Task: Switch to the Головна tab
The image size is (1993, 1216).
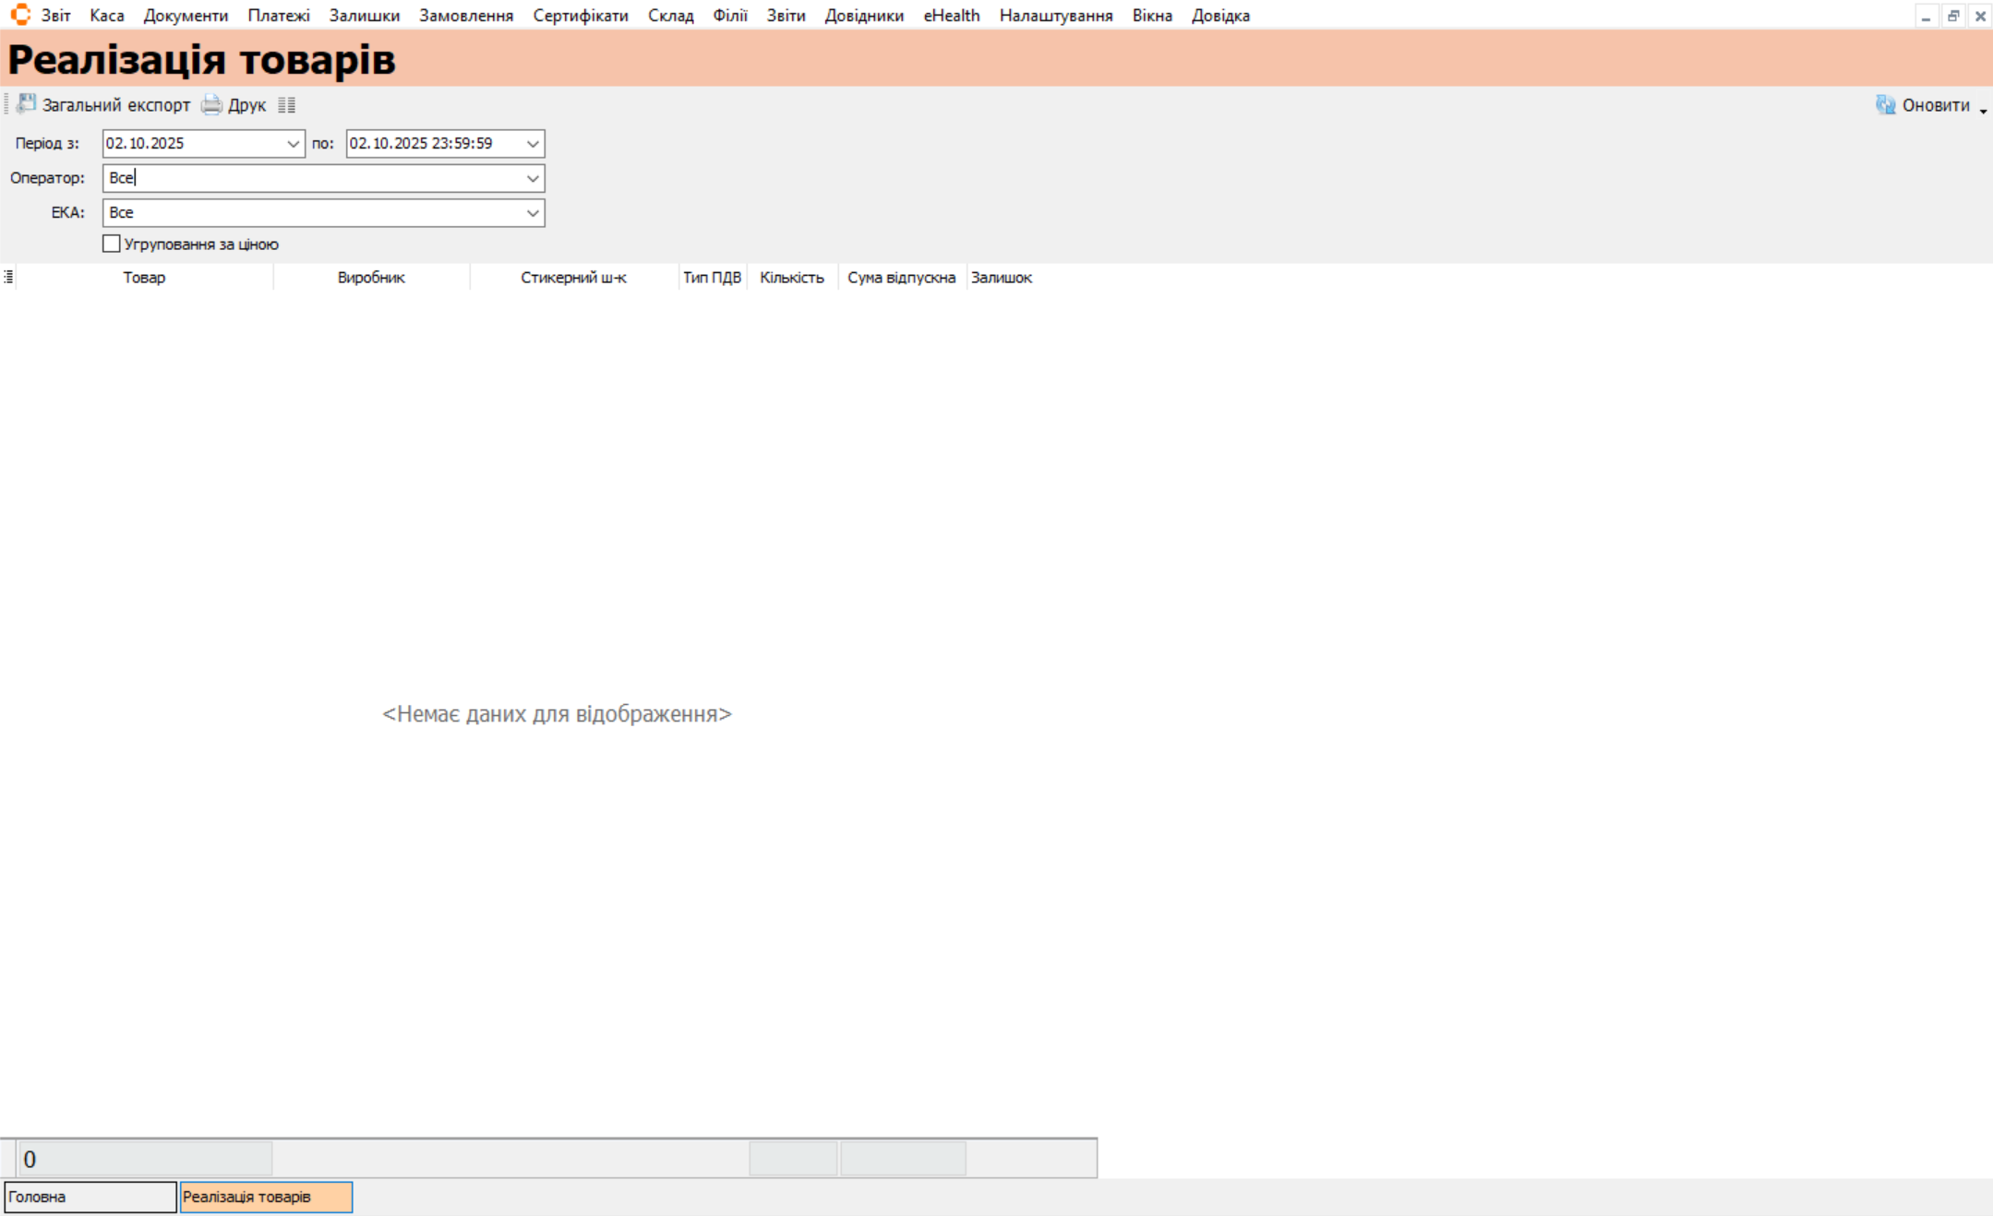Action: point(90,1197)
